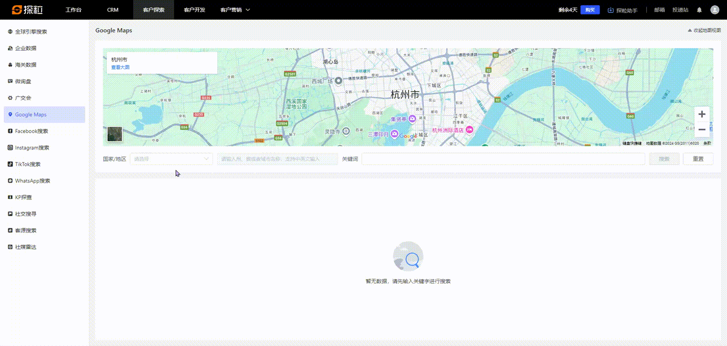Click the 杭州洲际酒店 hotel marker

point(469,130)
